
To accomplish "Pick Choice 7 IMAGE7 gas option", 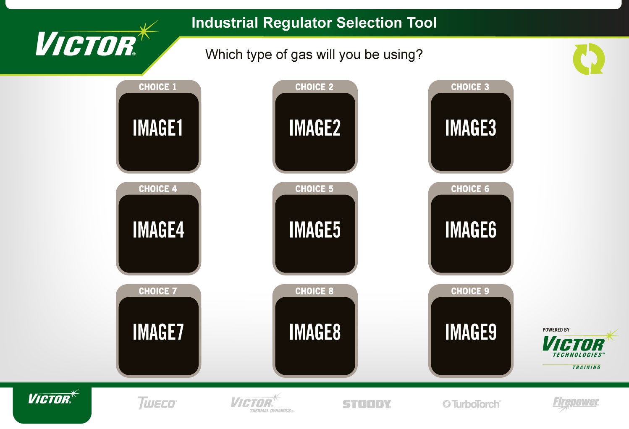I will coord(158,332).
